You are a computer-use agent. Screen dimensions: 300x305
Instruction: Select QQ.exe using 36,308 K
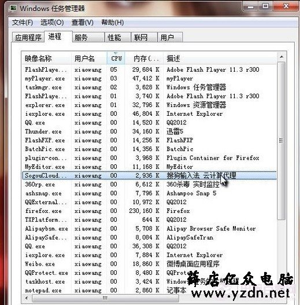click(149, 246)
